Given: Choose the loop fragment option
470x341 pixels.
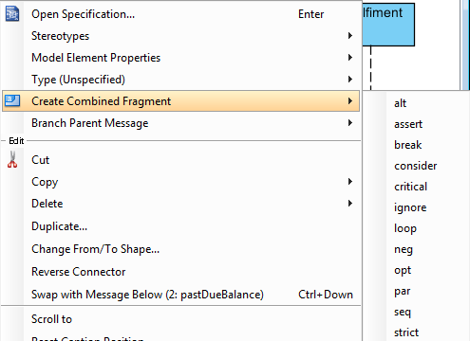Looking at the screenshot, I should point(405,228).
